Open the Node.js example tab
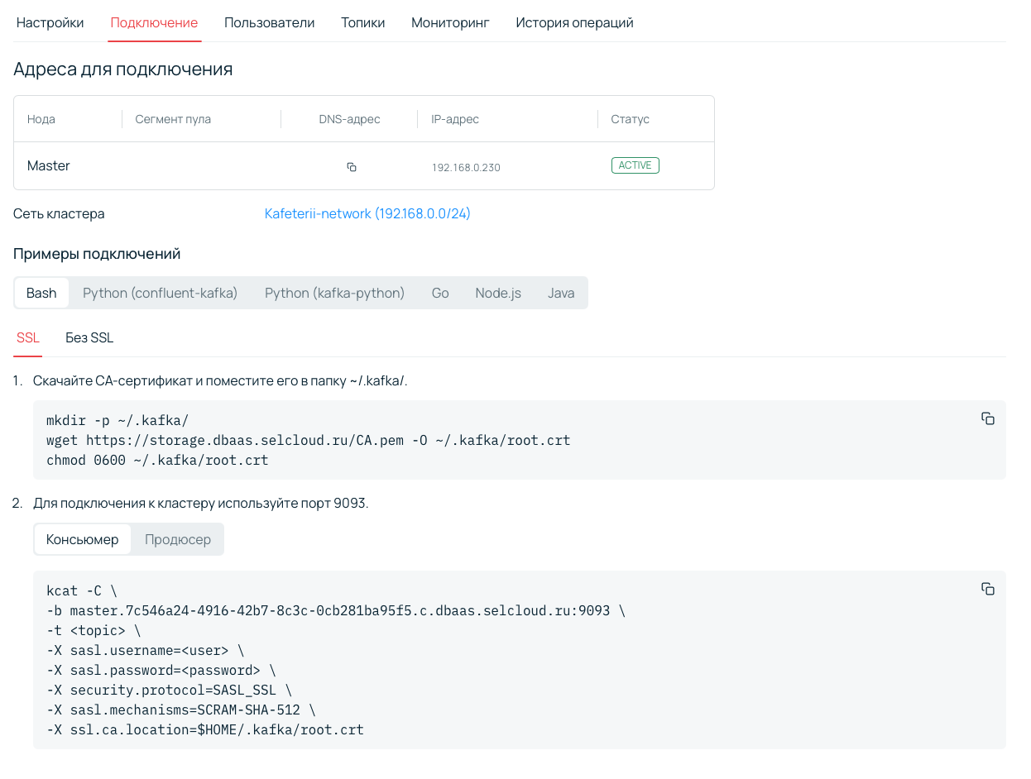Image resolution: width=1031 pixels, height=779 pixels. [497, 292]
